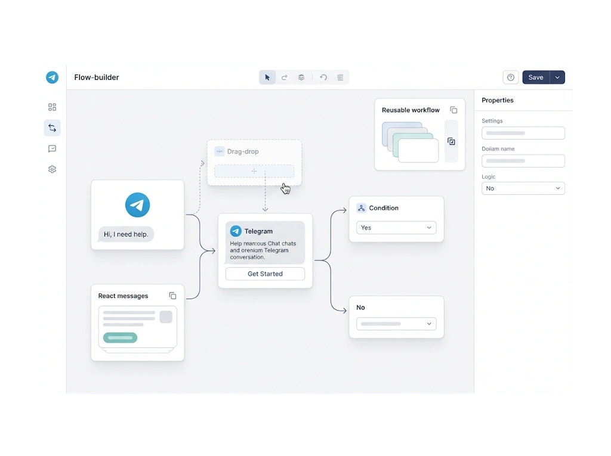Image resolution: width=611 pixels, height=456 pixels.
Task: Click the Get Started button
Action: [265, 274]
